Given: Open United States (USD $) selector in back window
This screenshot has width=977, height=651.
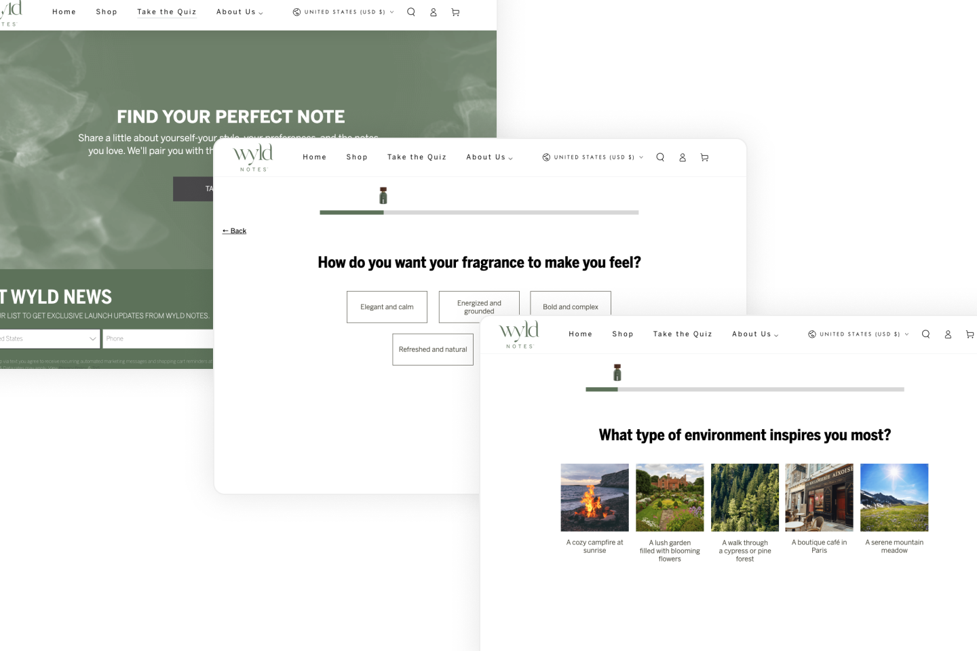Looking at the screenshot, I should 344,12.
